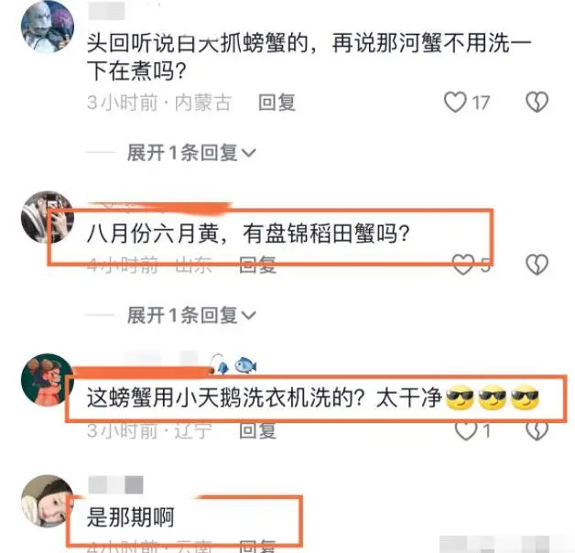Like the comment with 17 likes
This screenshot has width=575, height=553.
pyautogui.click(x=455, y=102)
